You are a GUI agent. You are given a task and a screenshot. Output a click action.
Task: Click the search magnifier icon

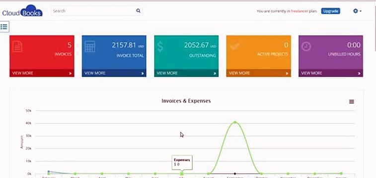click(138, 11)
